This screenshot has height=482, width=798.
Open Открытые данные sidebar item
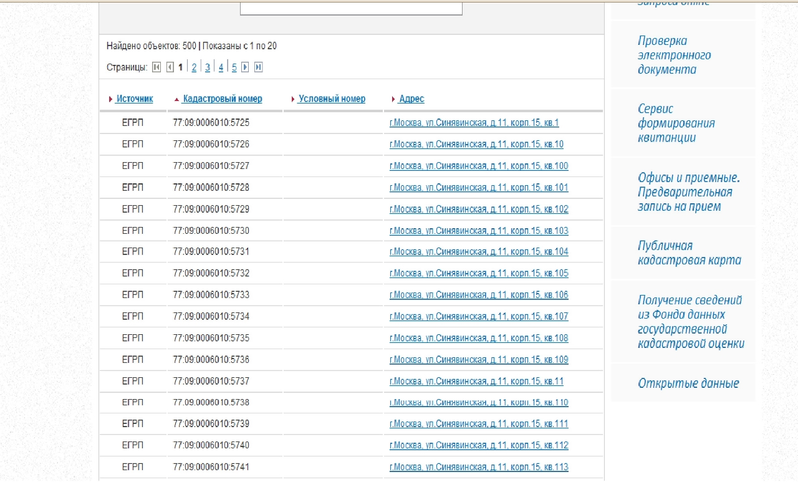pos(688,383)
